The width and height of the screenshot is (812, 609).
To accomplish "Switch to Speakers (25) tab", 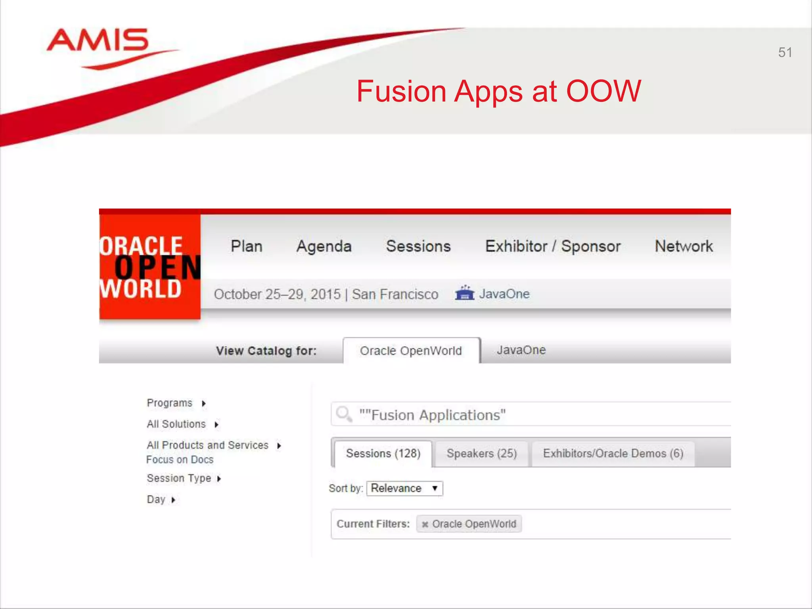I will [482, 454].
